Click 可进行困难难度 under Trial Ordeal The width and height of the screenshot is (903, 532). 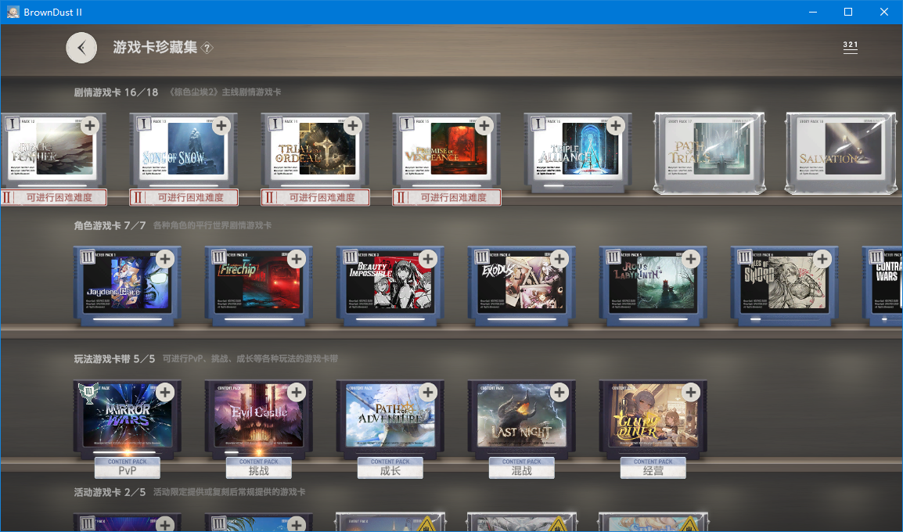tap(315, 197)
